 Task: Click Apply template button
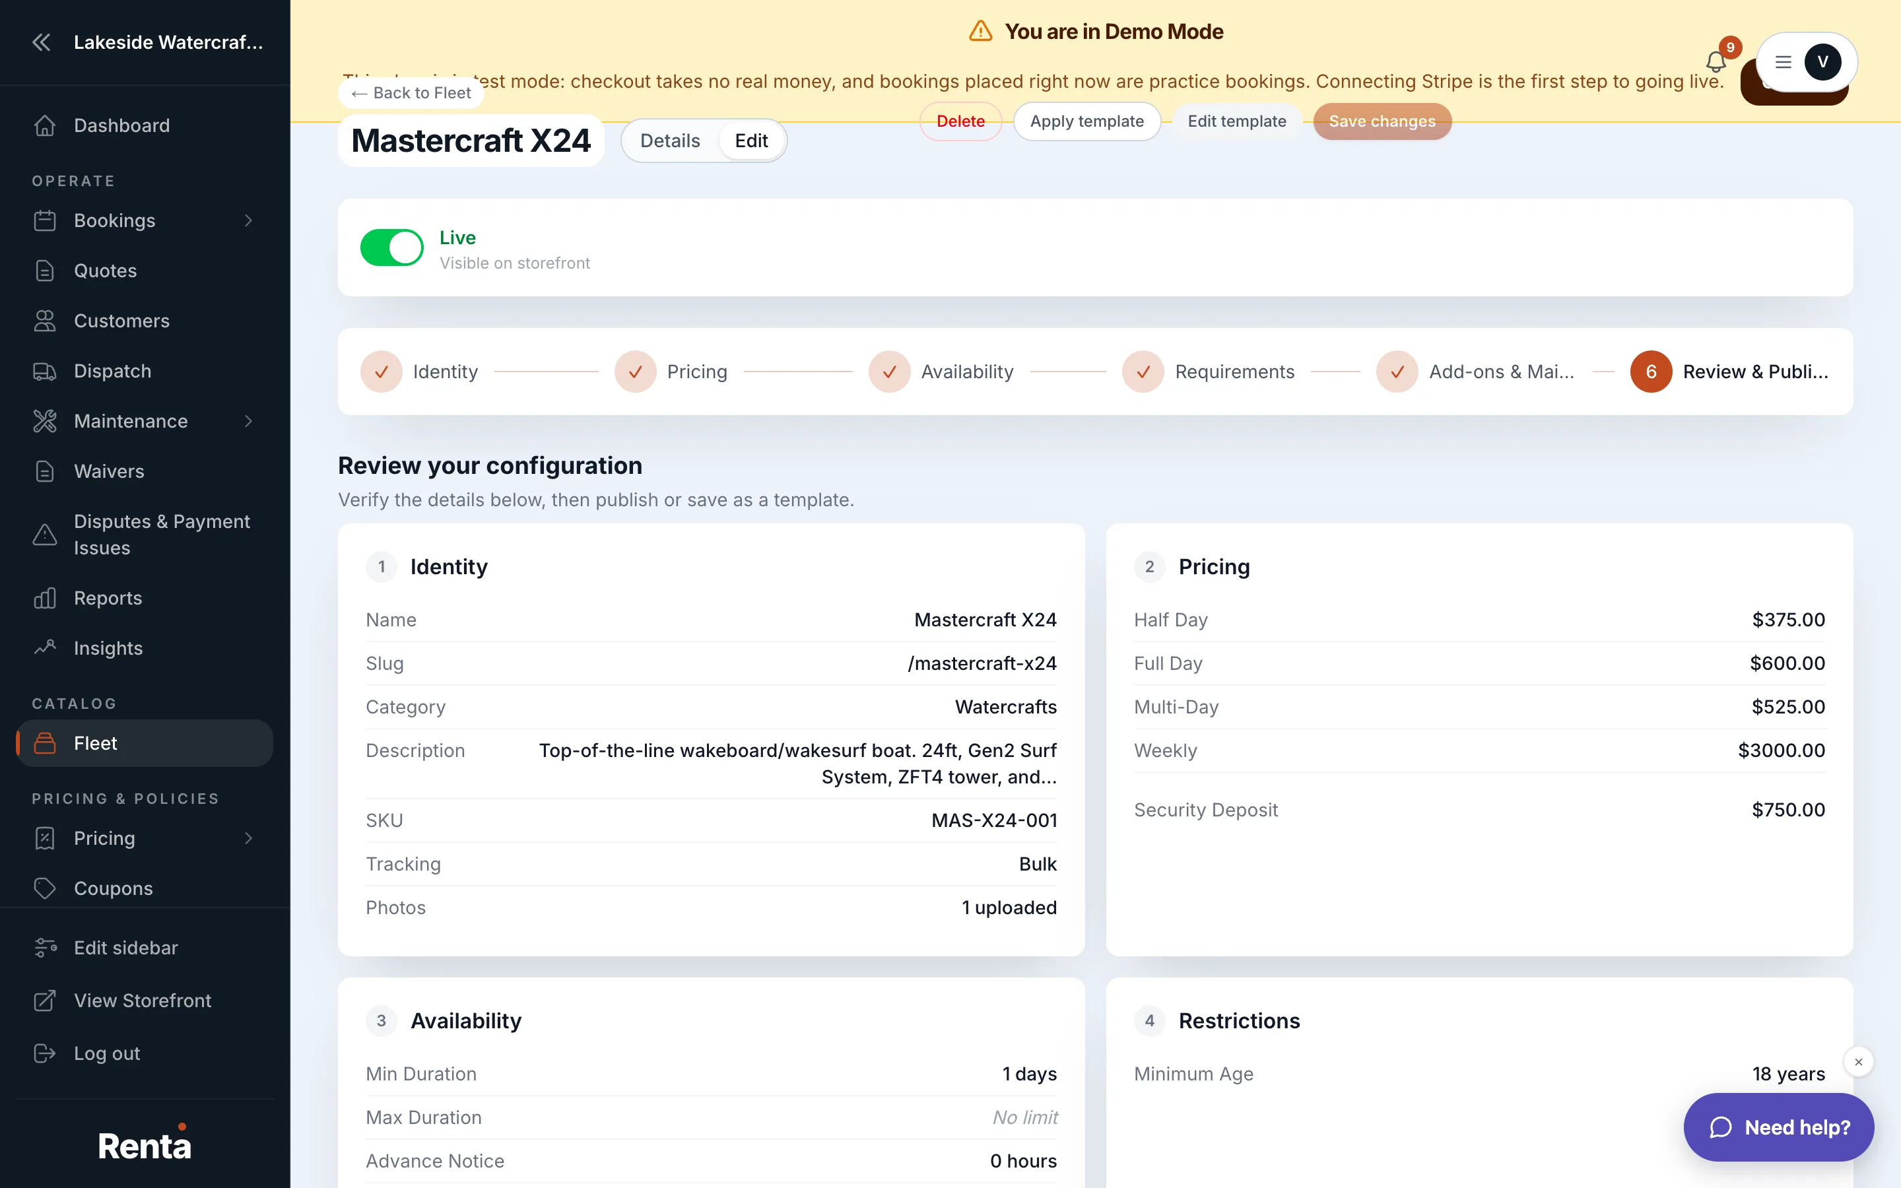[1086, 122]
